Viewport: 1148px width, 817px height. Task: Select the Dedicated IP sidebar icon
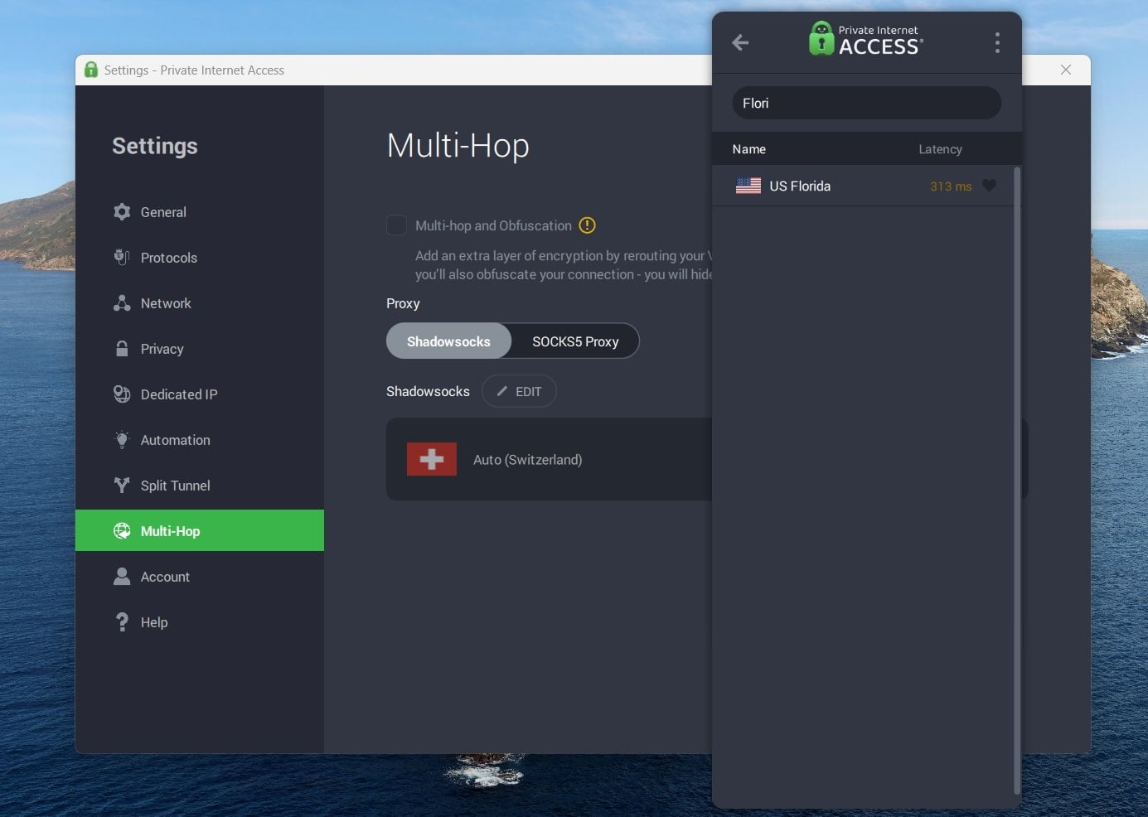122,394
